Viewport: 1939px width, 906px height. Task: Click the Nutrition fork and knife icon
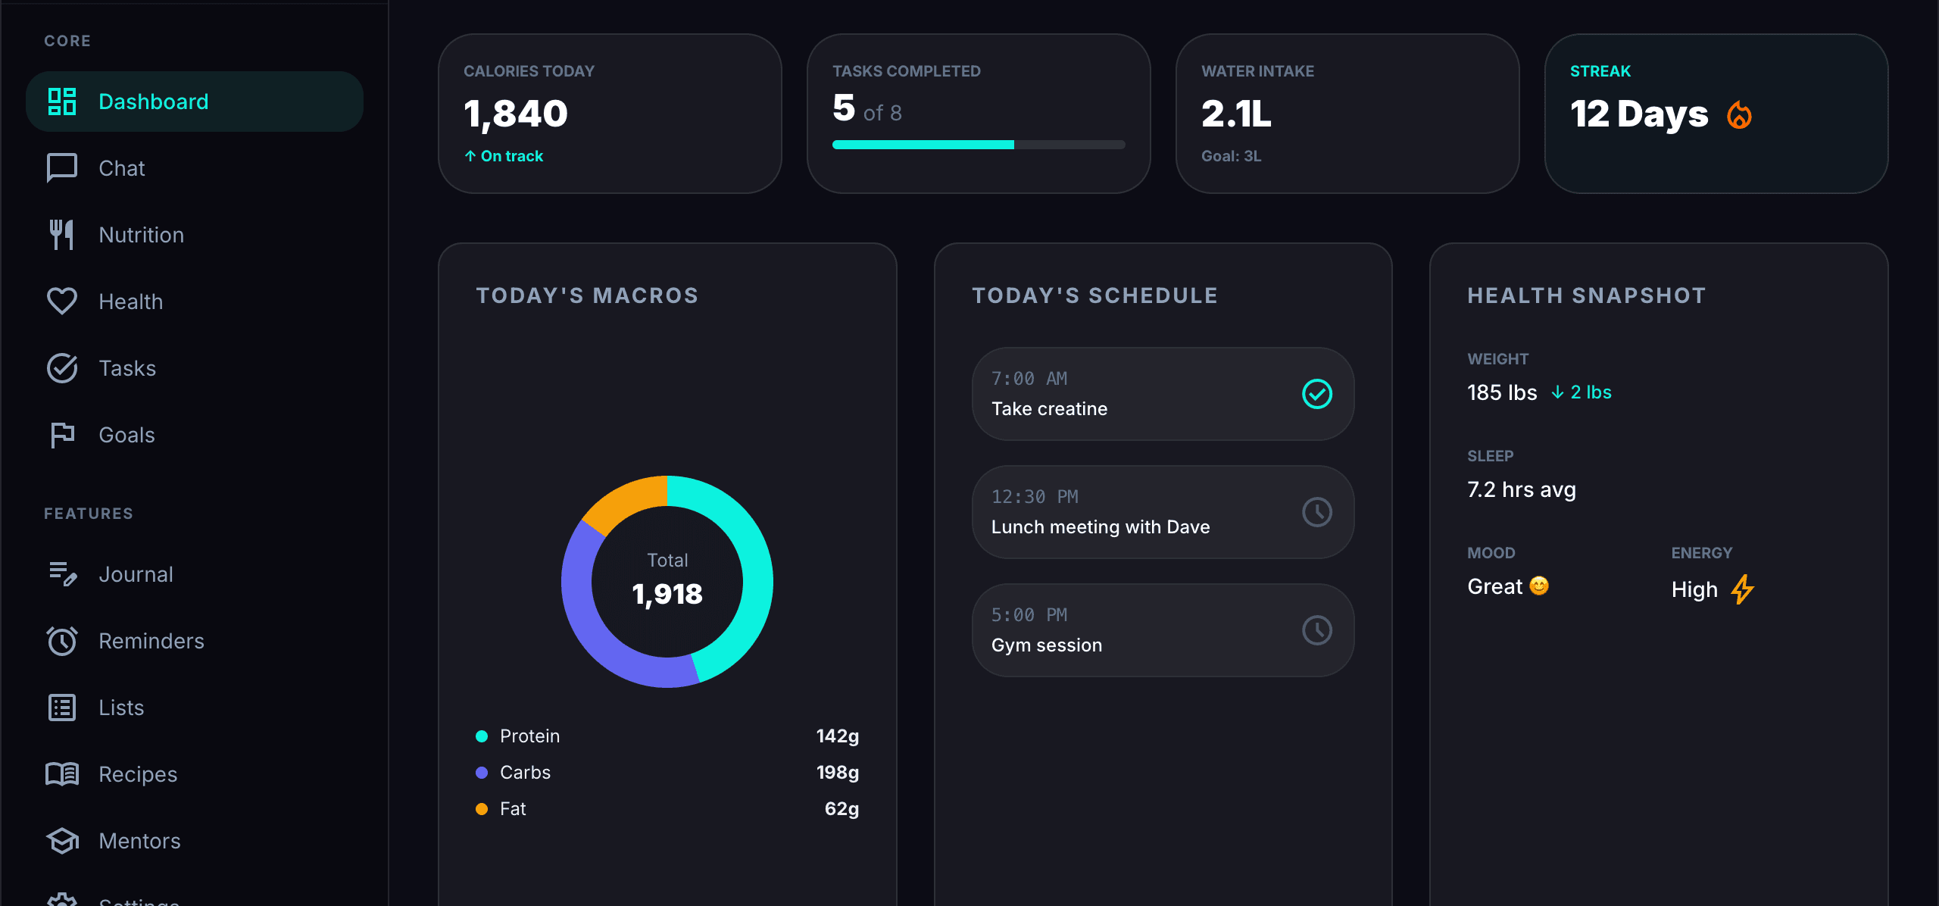[62, 234]
